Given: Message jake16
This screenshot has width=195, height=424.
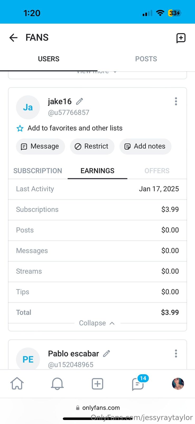Looking at the screenshot, I should (40, 146).
